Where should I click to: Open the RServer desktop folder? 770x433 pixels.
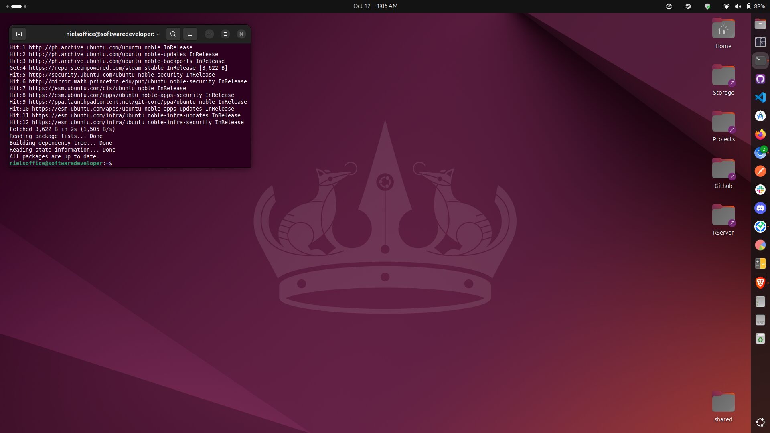tap(723, 216)
